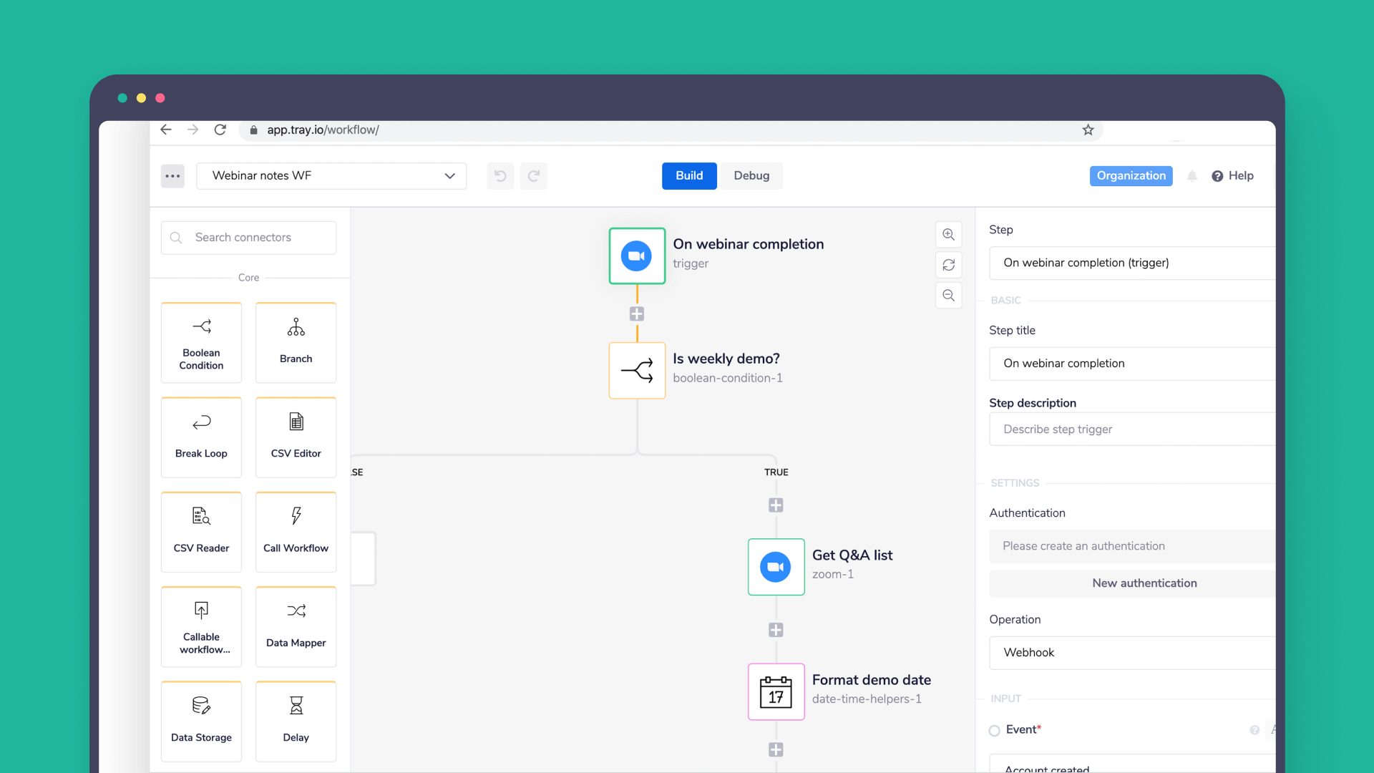Open the Please create an authentication dropdown
The width and height of the screenshot is (1374, 773).
pyautogui.click(x=1131, y=545)
